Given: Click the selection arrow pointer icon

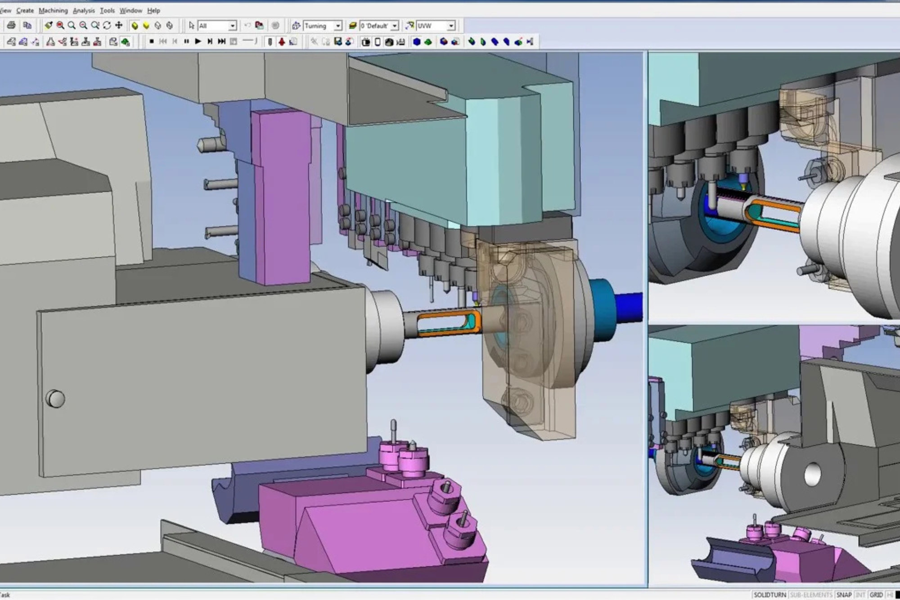Looking at the screenshot, I should pos(192,26).
